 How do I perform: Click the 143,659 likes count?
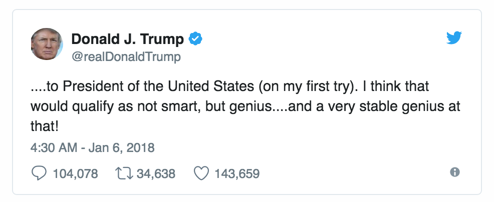[237, 174]
